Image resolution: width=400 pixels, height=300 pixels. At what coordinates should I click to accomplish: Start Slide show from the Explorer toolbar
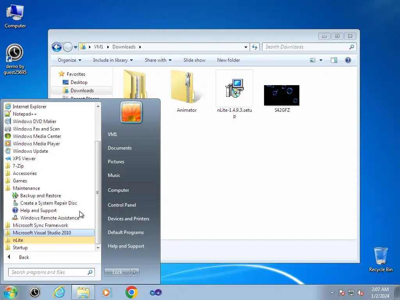(x=195, y=60)
